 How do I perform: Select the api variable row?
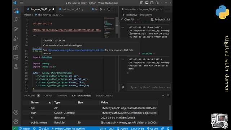click(90, 108)
